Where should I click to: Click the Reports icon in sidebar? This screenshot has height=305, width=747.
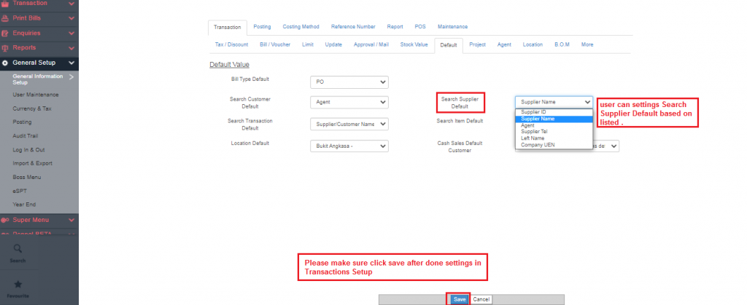click(x=5, y=48)
